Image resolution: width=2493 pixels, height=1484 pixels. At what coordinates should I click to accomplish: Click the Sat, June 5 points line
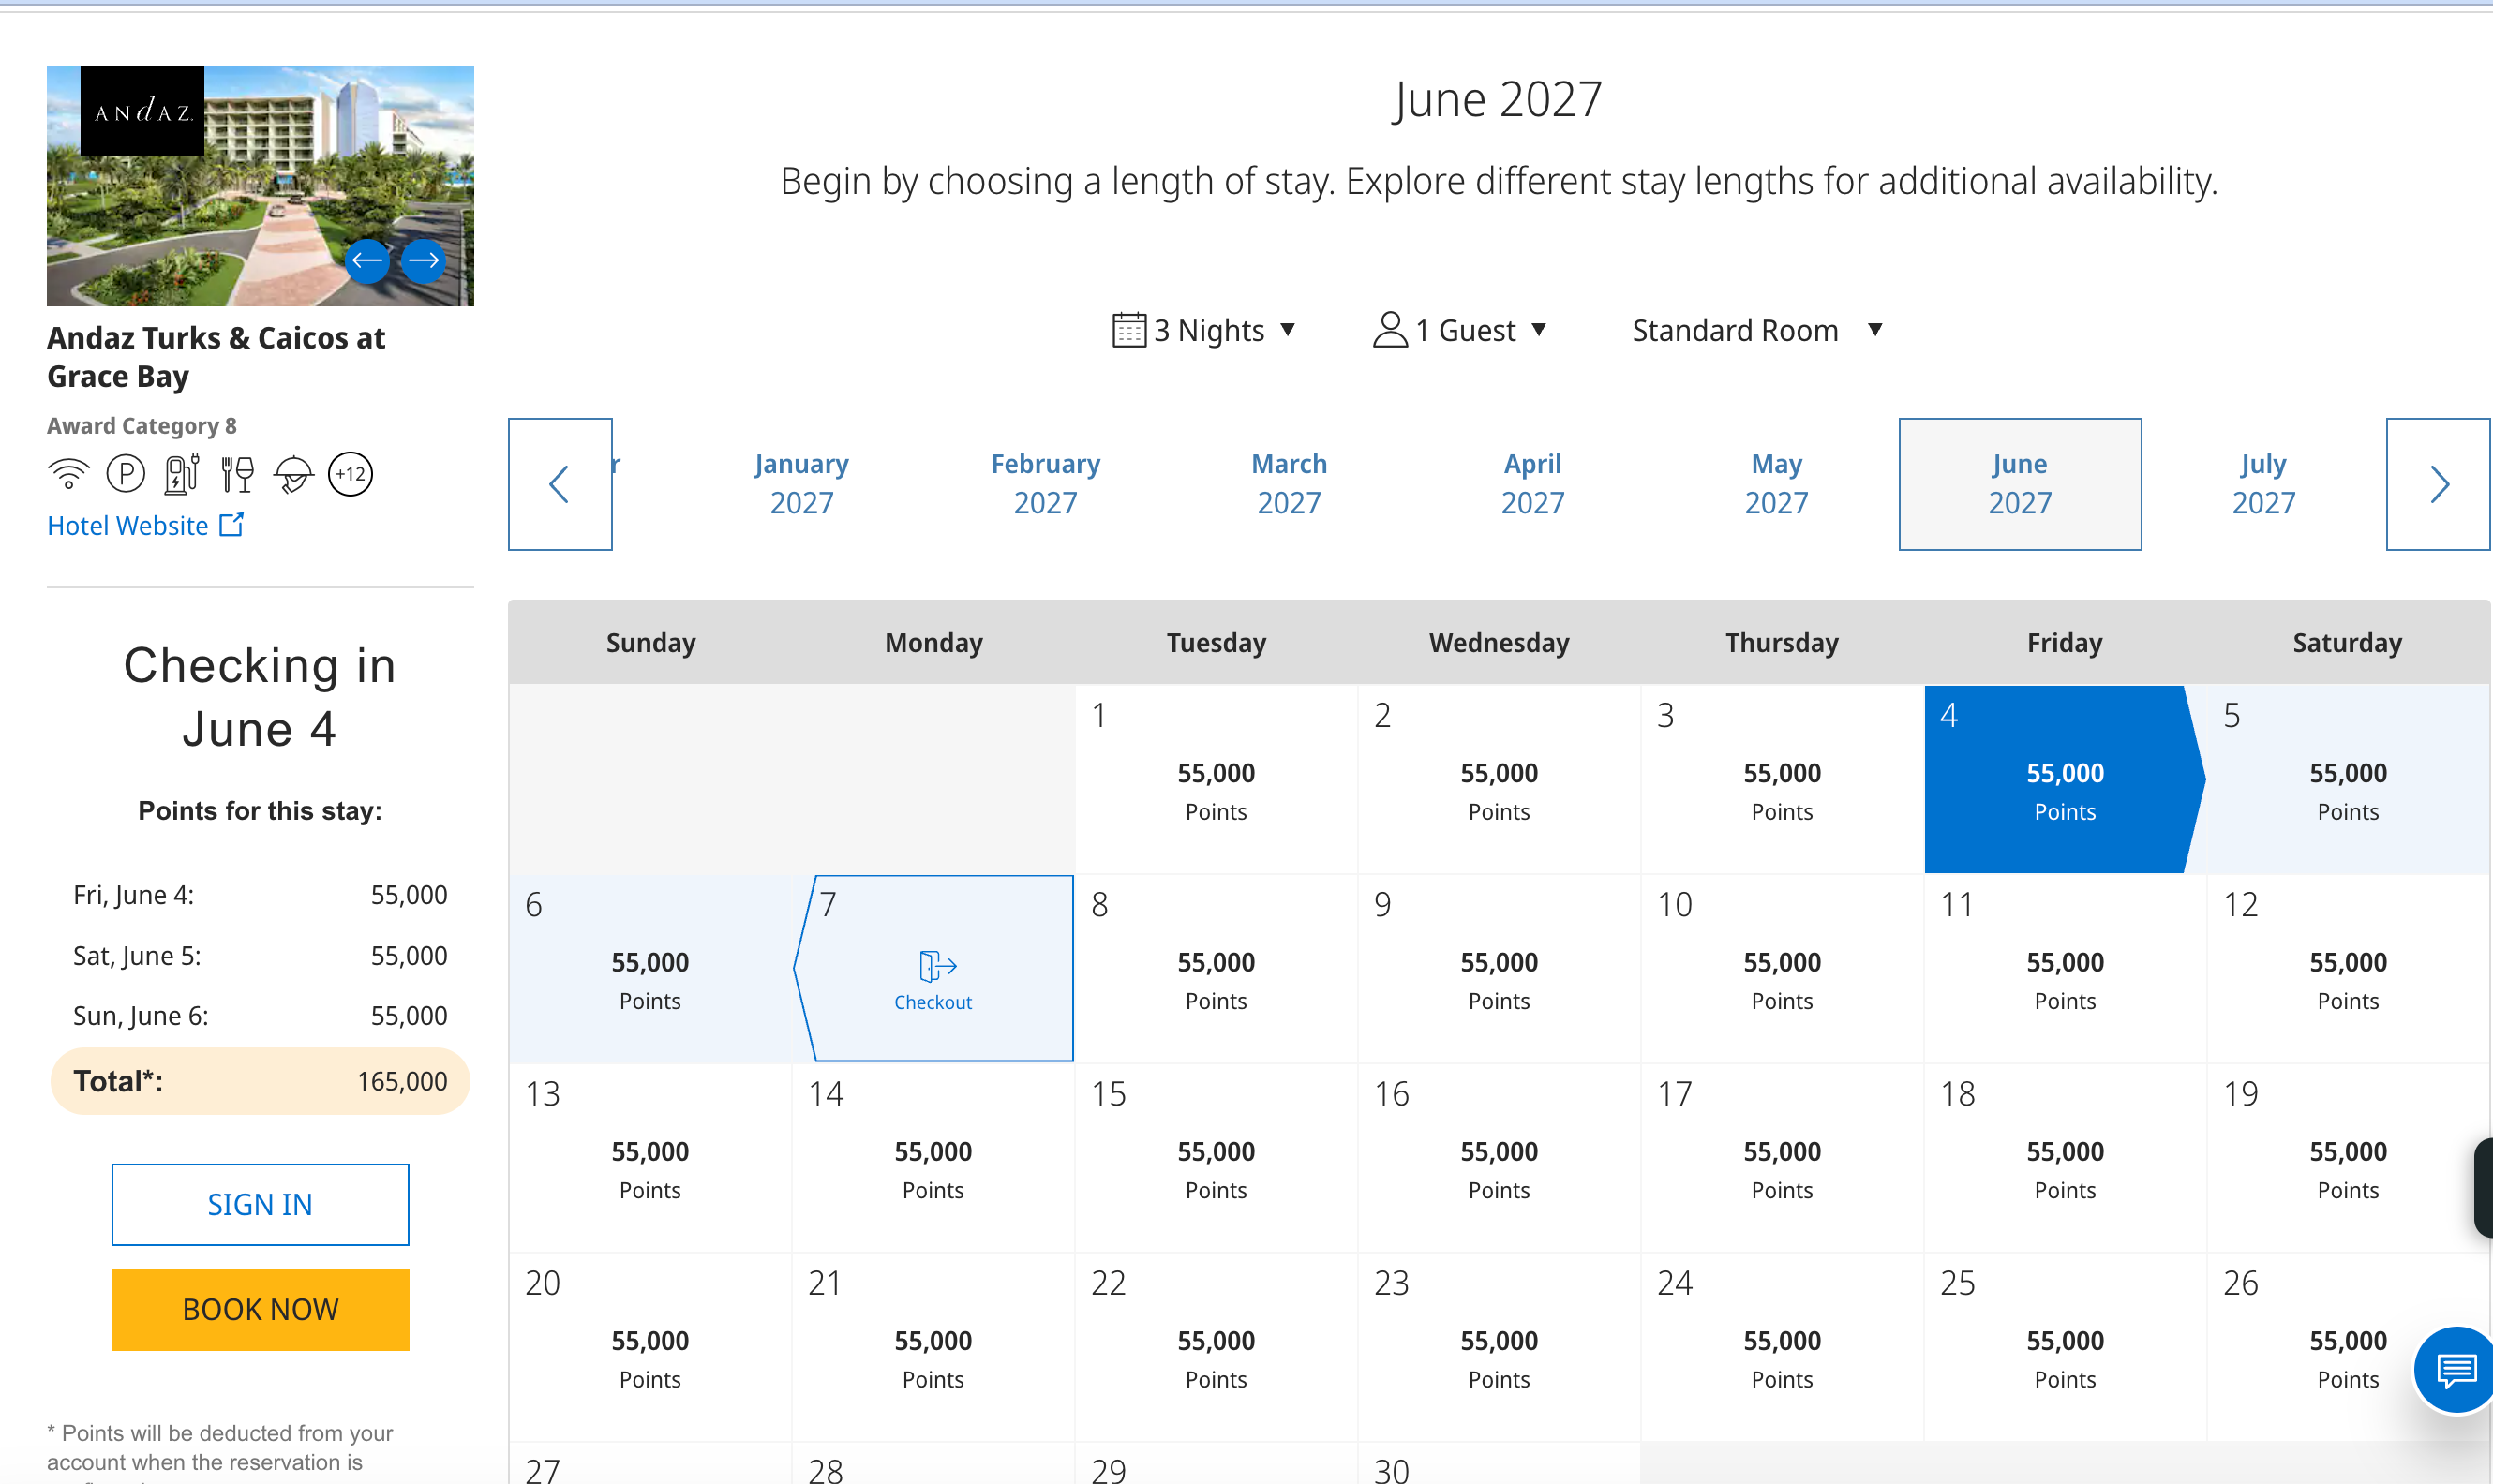point(261,956)
